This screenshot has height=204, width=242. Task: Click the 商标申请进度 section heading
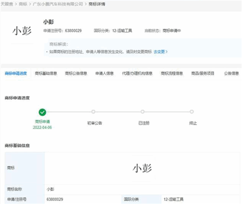tap(17, 98)
